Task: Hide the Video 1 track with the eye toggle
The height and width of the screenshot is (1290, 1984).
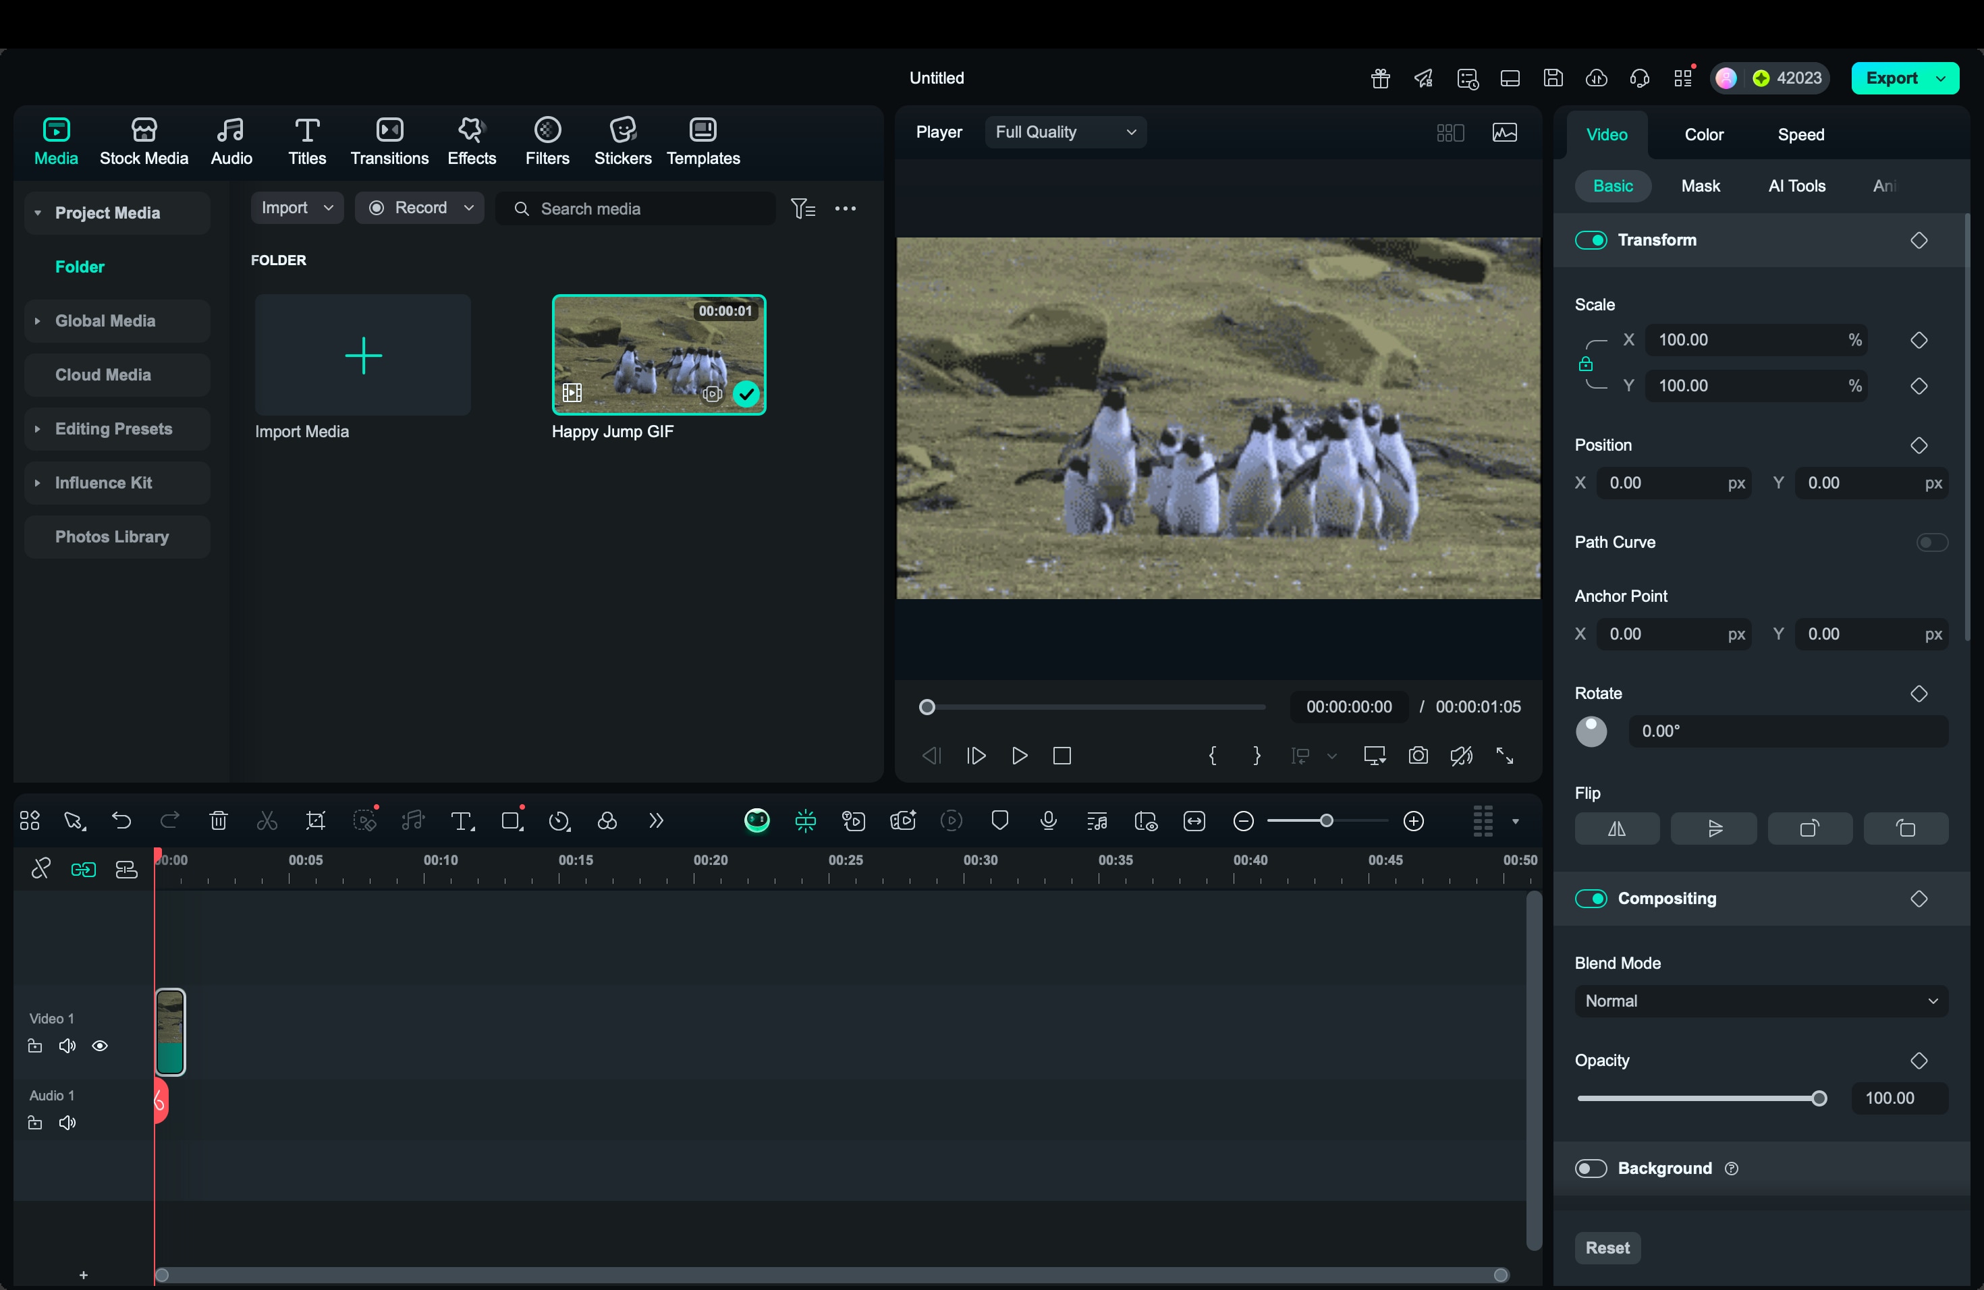Action: 100,1046
